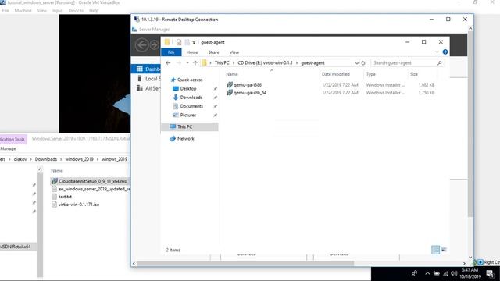Screen dimensions: 500x281
Task: Select CD Drive (E:) virtio-win breadcrumb
Action: point(265,63)
